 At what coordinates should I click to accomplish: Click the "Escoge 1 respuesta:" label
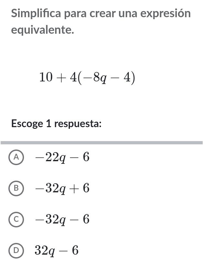pyautogui.click(x=56, y=124)
